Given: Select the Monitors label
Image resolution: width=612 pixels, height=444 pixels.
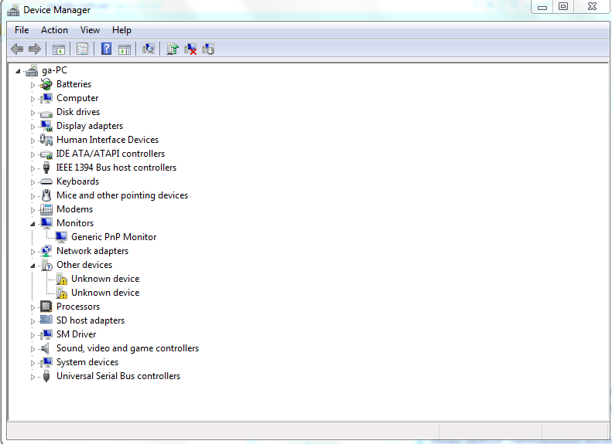Looking at the screenshot, I should tap(75, 223).
